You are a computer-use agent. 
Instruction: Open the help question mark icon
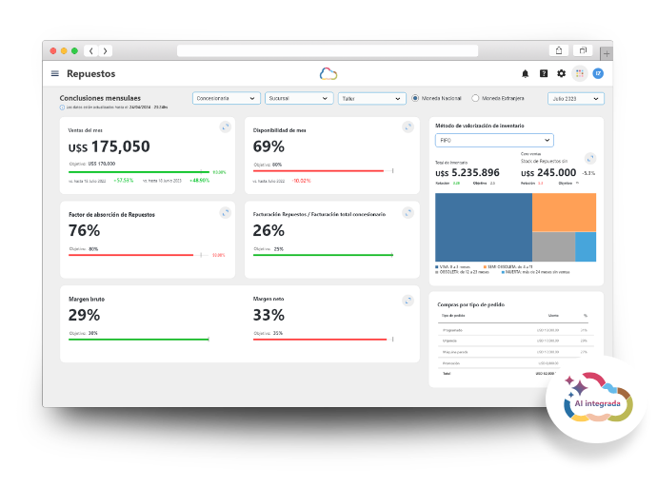(x=544, y=73)
